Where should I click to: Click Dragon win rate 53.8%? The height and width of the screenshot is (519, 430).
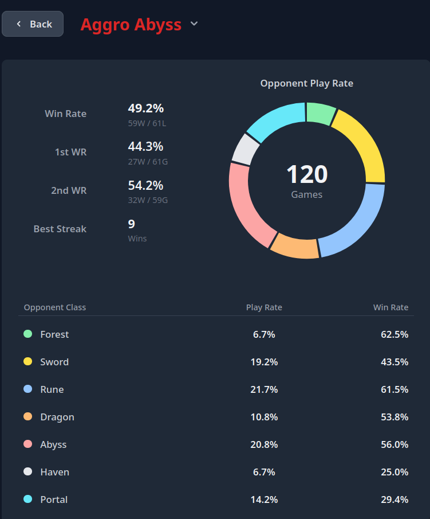(395, 417)
